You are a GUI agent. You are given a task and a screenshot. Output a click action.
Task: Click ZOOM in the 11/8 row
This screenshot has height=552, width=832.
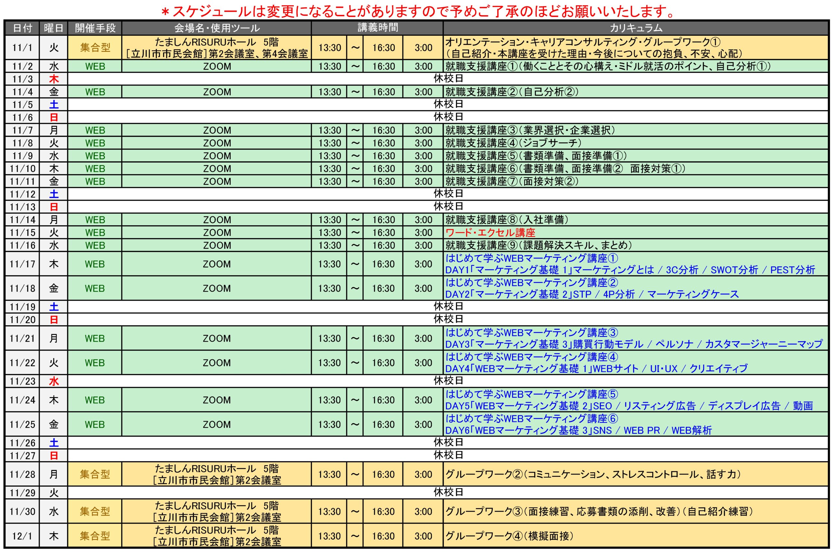pos(217,143)
